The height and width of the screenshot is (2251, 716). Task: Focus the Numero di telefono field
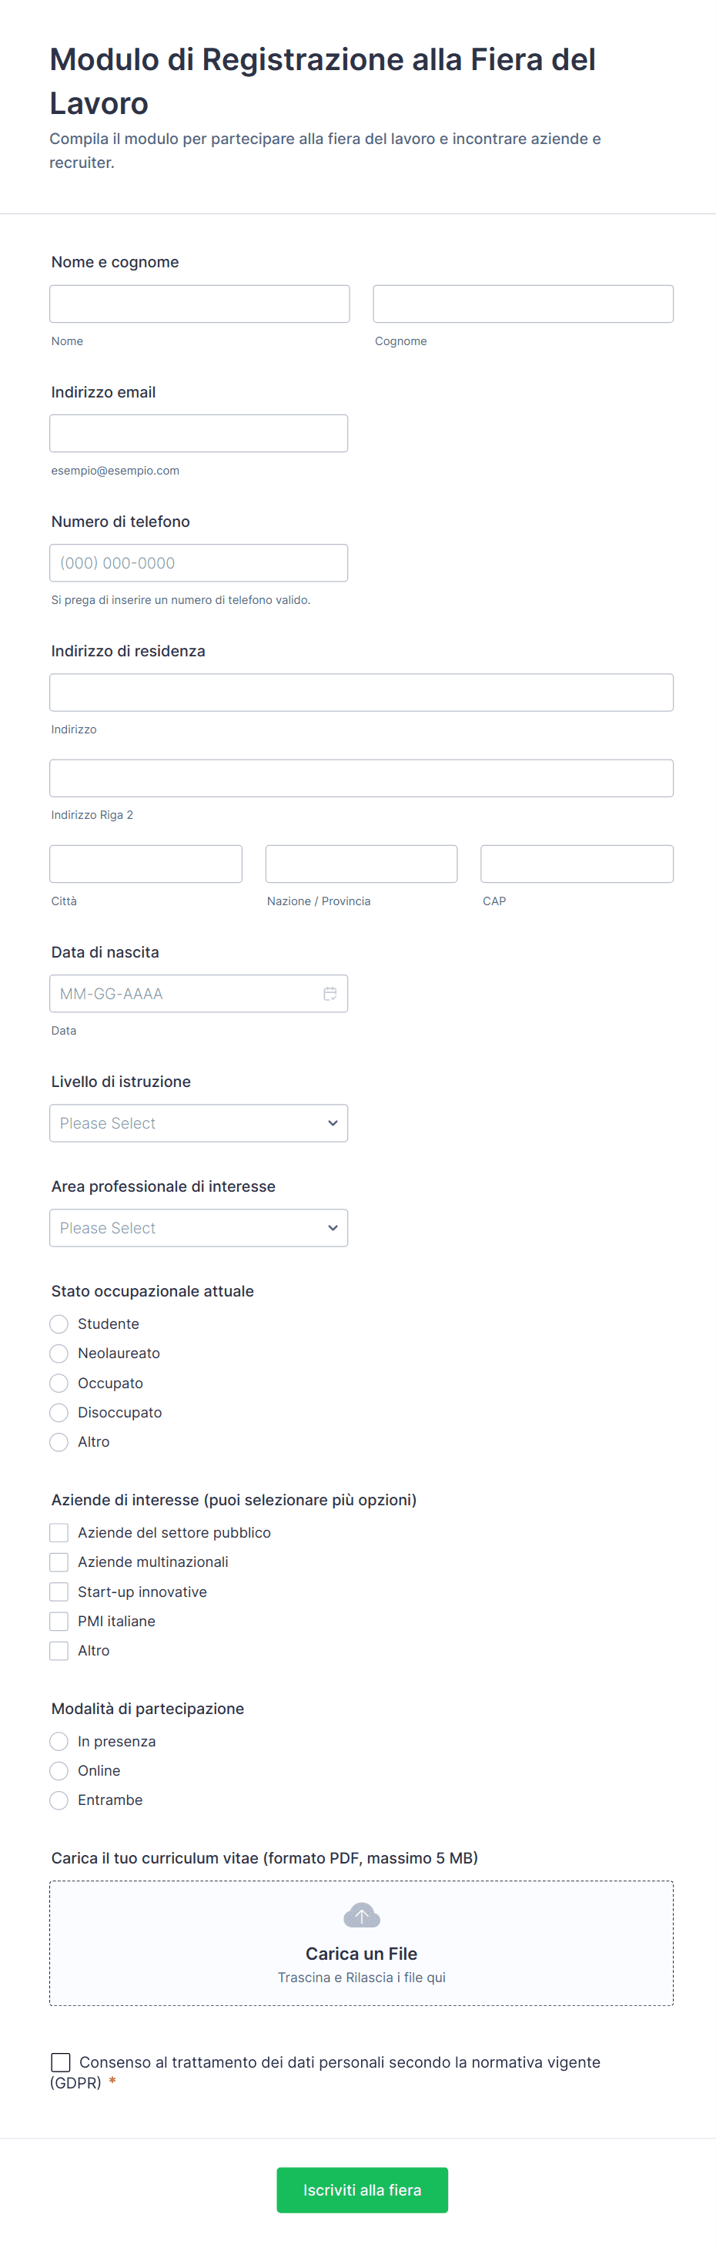click(198, 562)
